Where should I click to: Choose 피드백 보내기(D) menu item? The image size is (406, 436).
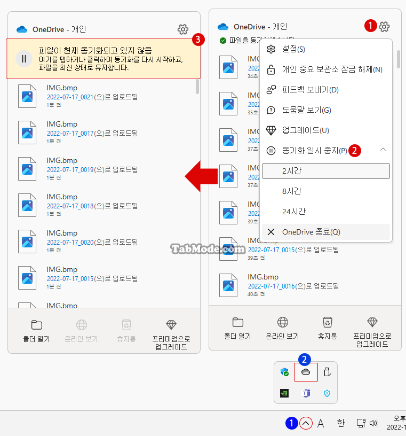coord(326,90)
